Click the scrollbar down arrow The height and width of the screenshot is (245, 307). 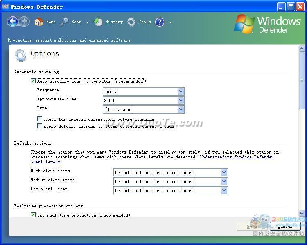pyautogui.click(x=302, y=213)
